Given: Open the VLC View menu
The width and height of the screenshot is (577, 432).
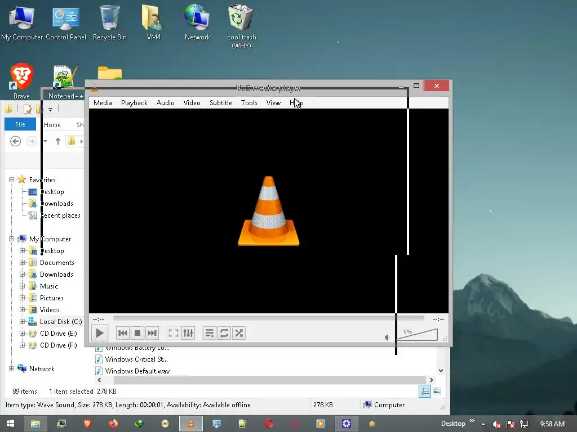Looking at the screenshot, I should 273,103.
